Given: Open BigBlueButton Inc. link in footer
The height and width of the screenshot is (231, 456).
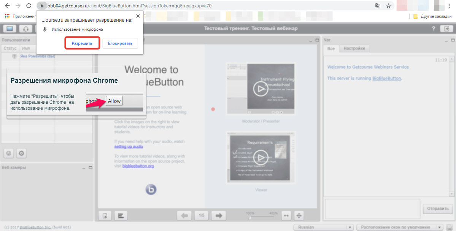Looking at the screenshot, I should click(x=35, y=227).
